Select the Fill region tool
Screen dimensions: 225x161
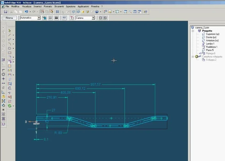(9, 66)
